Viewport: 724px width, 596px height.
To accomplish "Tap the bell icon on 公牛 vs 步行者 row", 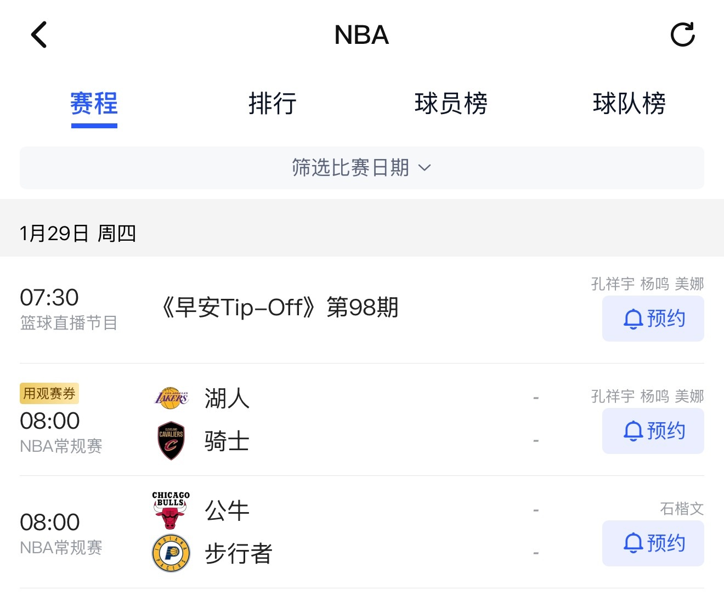I will point(633,543).
